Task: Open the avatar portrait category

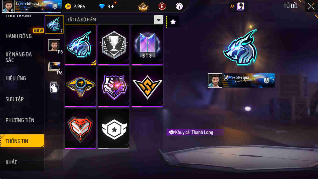Action: coord(54,46)
